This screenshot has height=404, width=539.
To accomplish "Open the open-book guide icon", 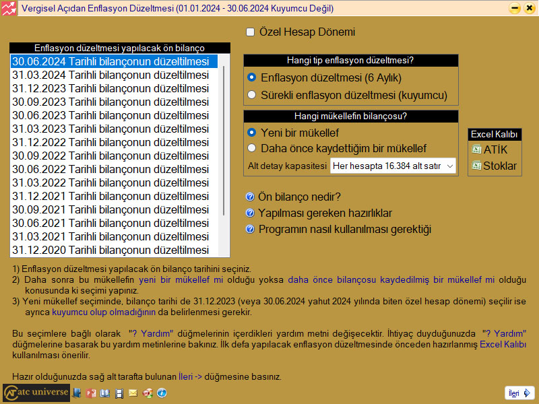I will [x=104, y=393].
